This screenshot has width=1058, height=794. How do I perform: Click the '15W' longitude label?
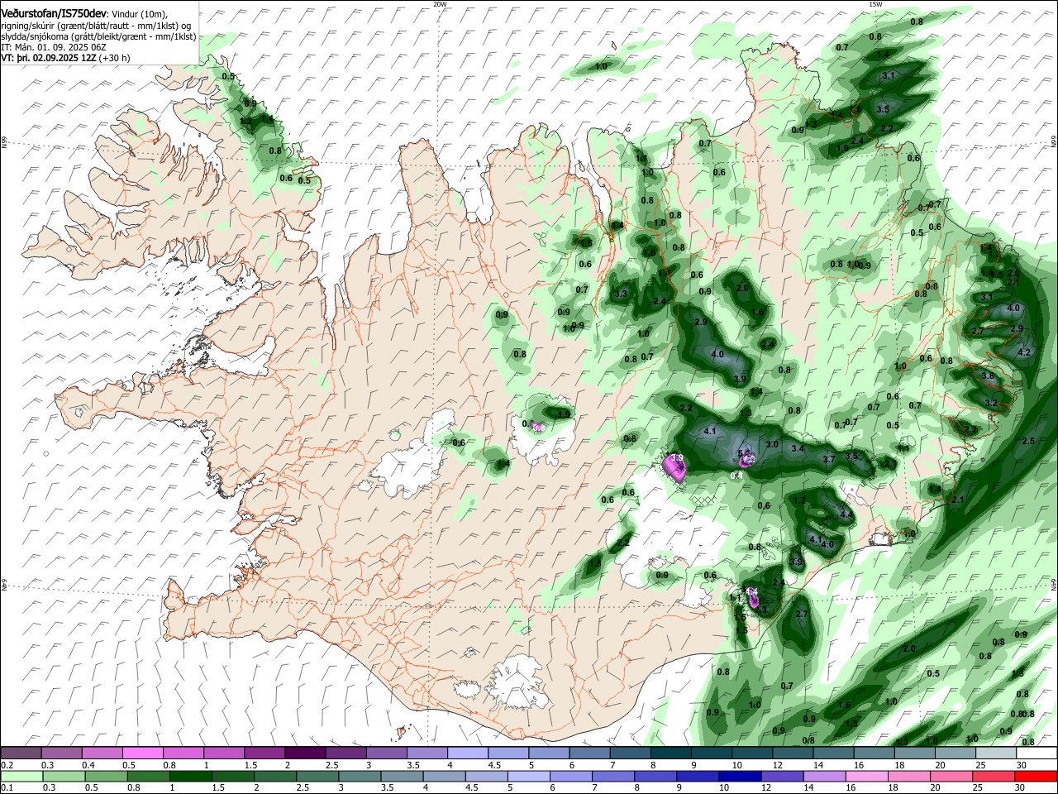875,4
